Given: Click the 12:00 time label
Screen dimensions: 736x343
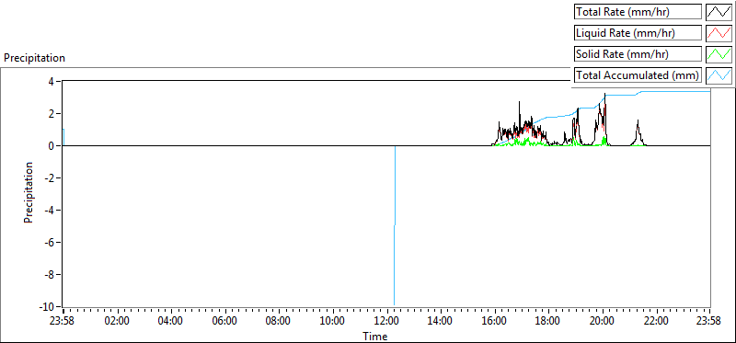Looking at the screenshot, I should tap(386, 322).
